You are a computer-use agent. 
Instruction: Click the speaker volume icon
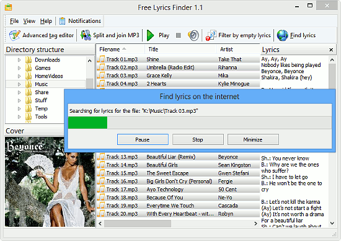(193, 35)
